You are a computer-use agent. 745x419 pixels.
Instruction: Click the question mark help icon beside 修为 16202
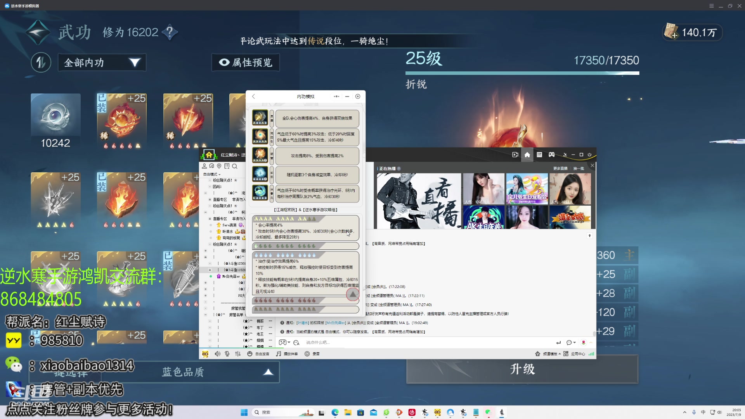click(x=170, y=32)
